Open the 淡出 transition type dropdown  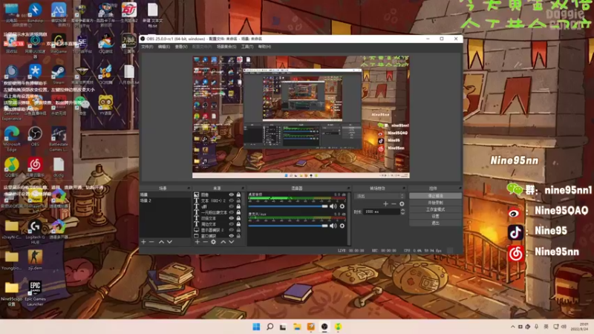(379, 196)
